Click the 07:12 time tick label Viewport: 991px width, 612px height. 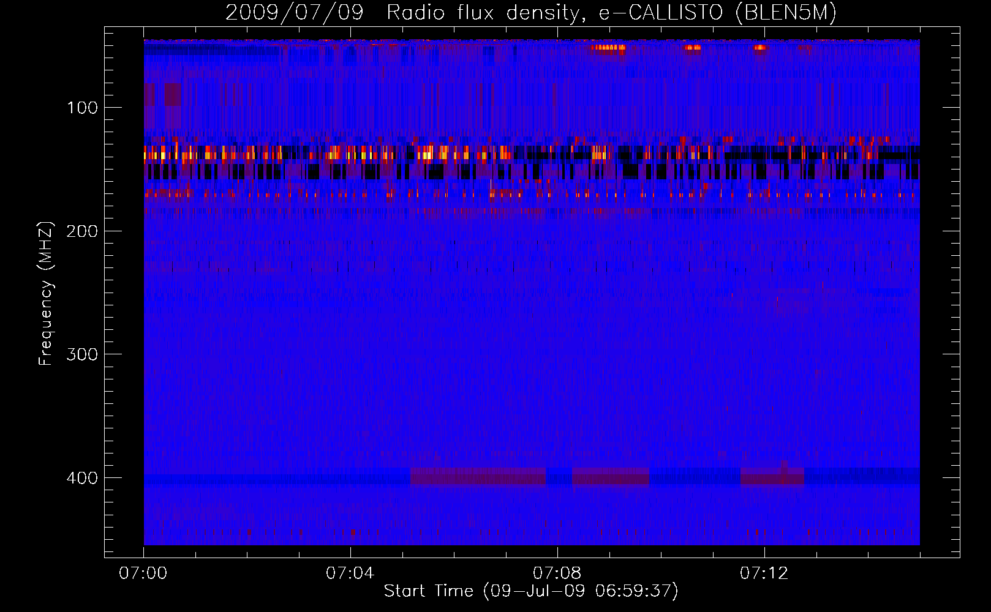(764, 573)
